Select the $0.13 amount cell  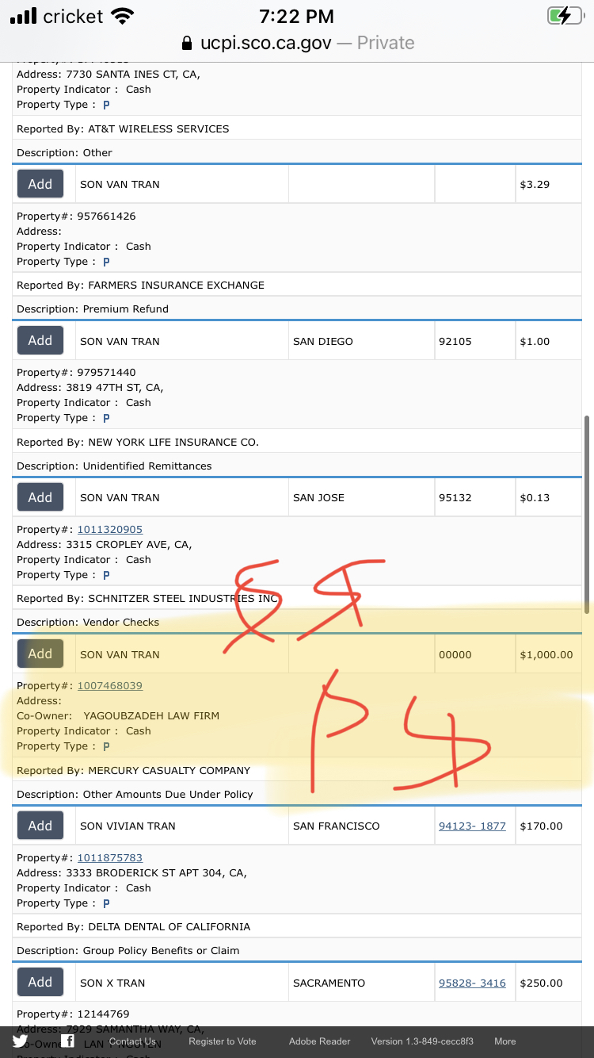pyautogui.click(x=548, y=497)
